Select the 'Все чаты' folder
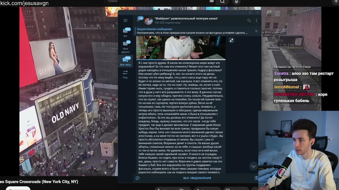This screenshot has height=190, width=339. pyautogui.click(x=126, y=61)
